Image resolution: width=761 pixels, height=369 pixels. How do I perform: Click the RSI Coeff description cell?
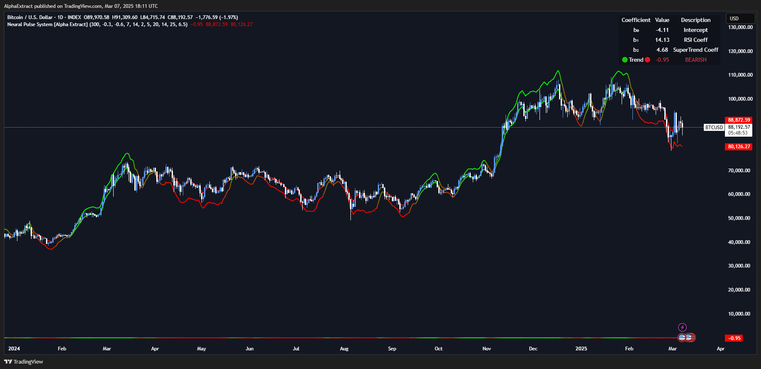[695, 40]
